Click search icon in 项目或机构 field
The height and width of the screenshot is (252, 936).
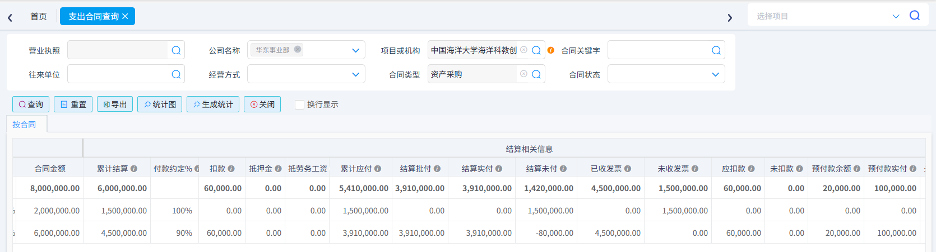pyautogui.click(x=536, y=50)
